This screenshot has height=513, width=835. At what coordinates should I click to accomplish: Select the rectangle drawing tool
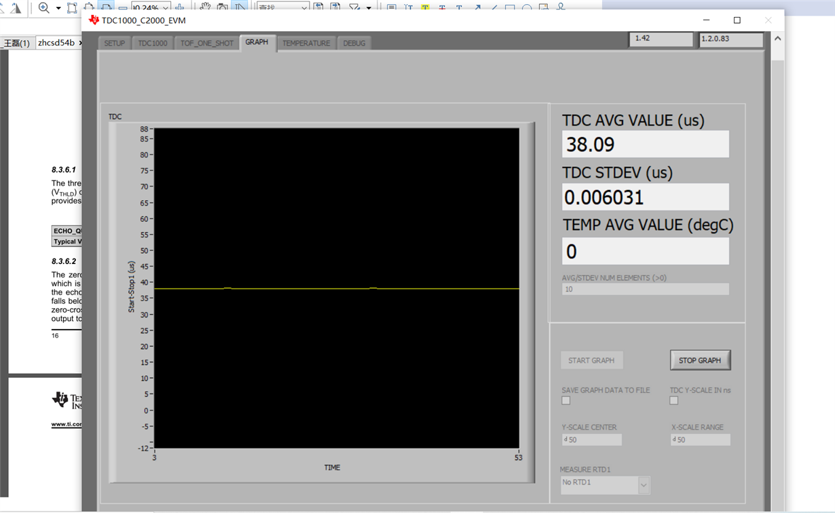pyautogui.click(x=510, y=7)
